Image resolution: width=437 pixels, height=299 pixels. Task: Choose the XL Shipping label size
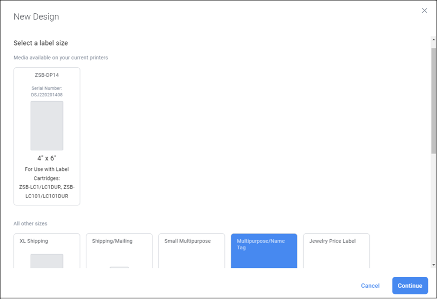(x=47, y=251)
